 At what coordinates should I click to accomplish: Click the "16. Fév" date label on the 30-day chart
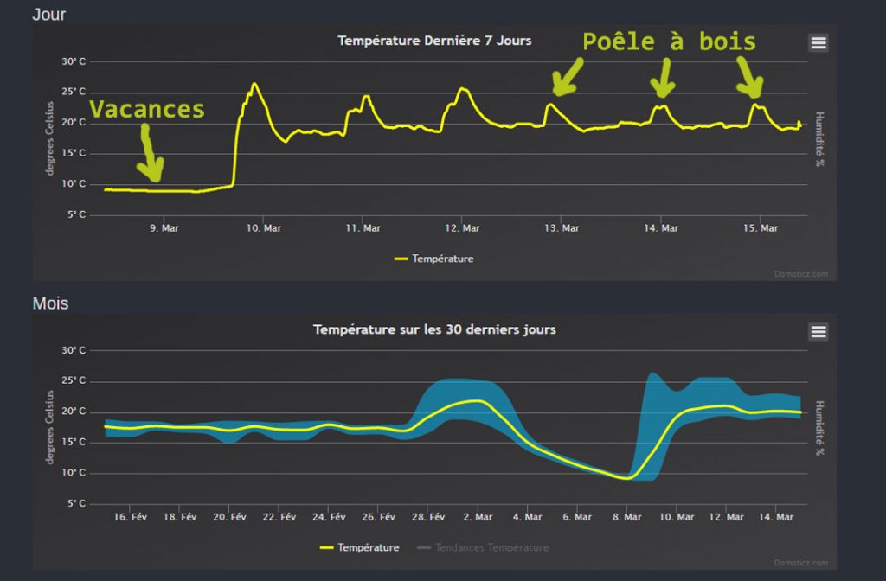pos(130,517)
